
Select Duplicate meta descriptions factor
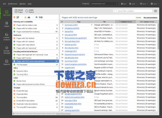(35, 104)
